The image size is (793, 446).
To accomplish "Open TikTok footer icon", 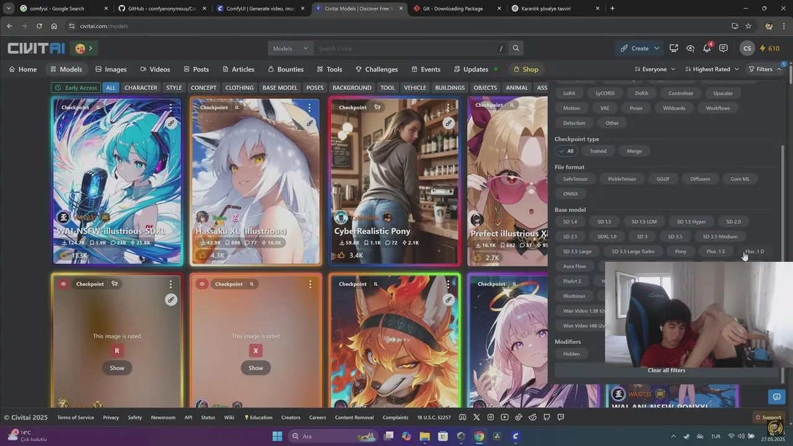I will tap(519, 418).
